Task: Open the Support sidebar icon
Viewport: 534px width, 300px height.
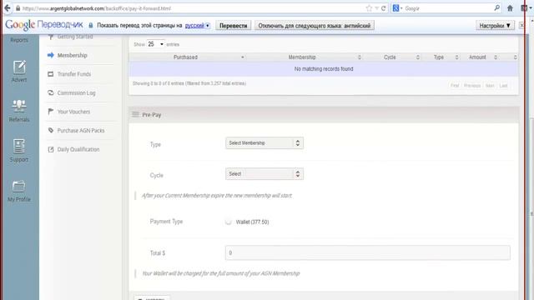Action: tap(19, 147)
